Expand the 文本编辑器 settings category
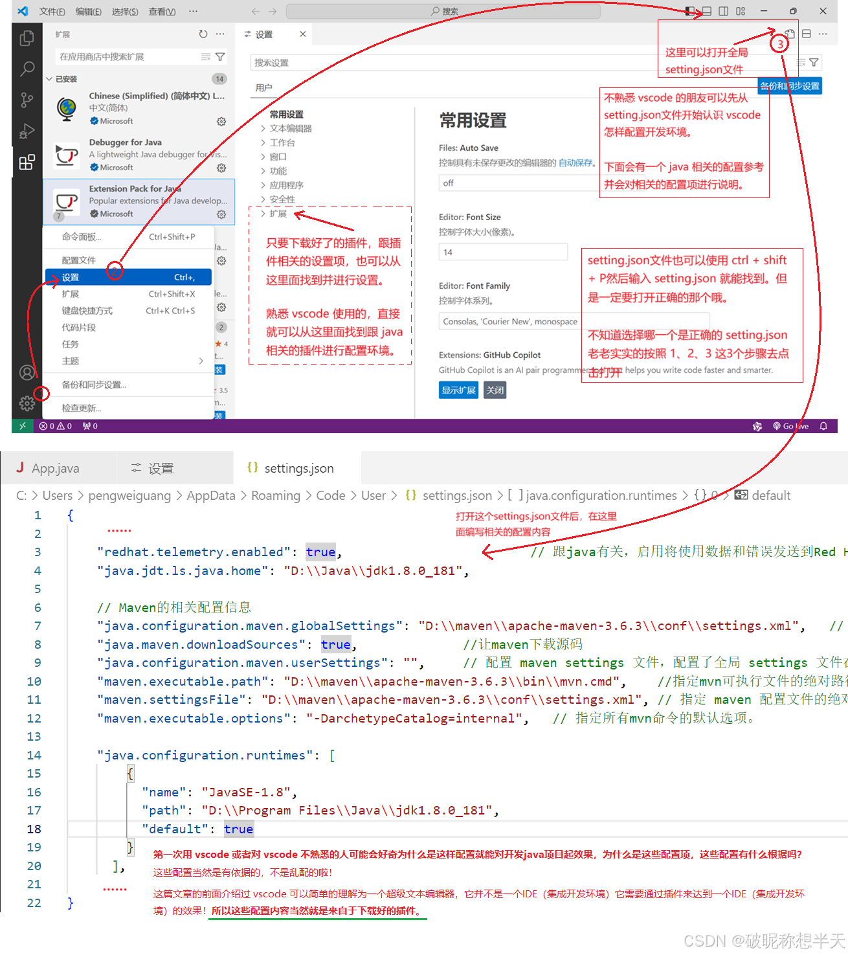 point(285,128)
